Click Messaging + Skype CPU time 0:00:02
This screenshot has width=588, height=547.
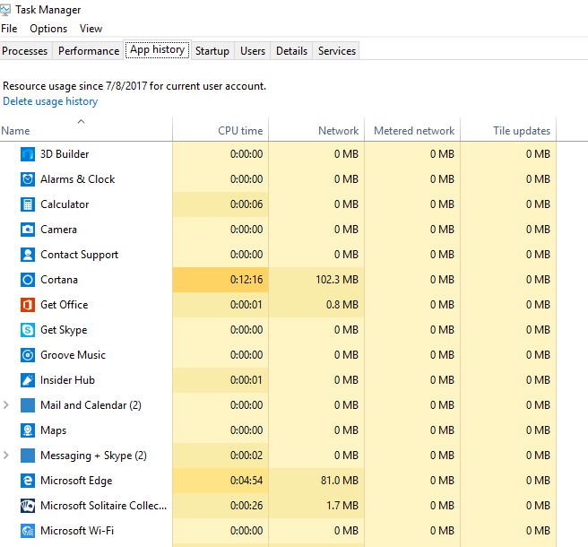(x=246, y=456)
